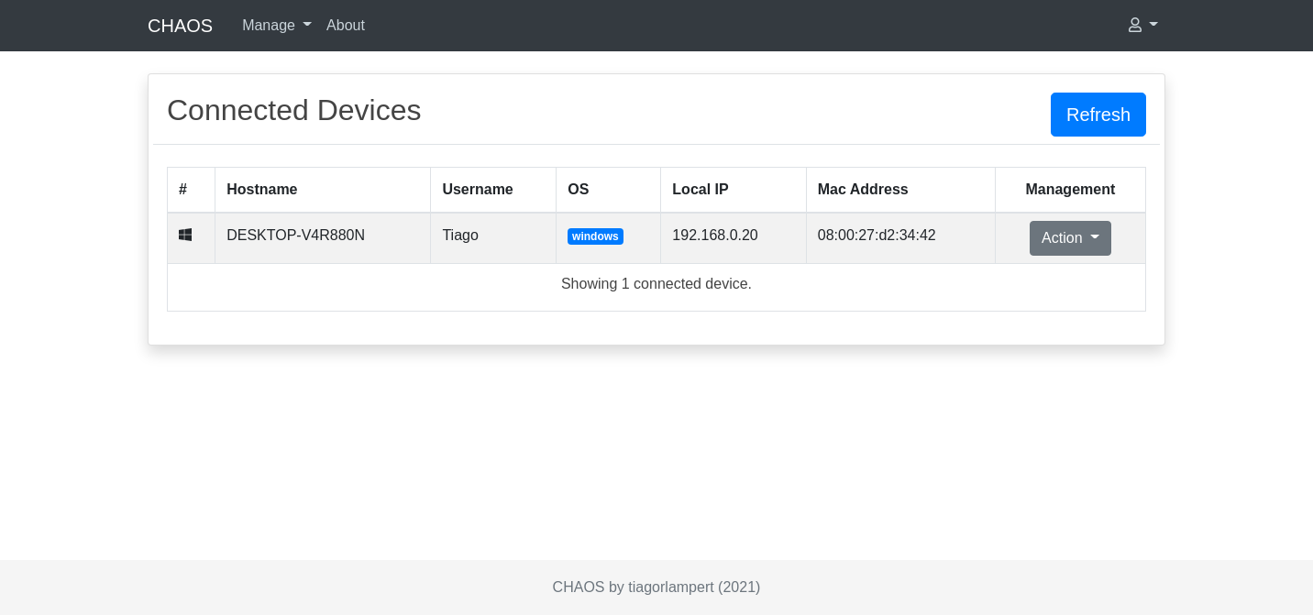Click the blue windows OS badge
The height and width of the screenshot is (615, 1313).
point(595,236)
